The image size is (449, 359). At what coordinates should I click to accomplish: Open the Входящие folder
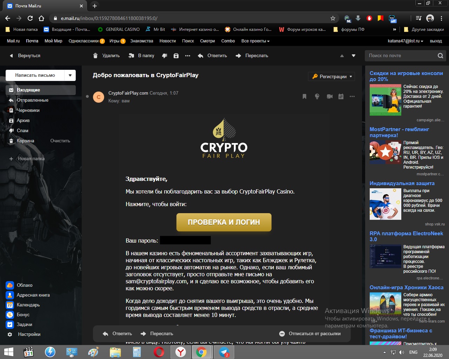point(41,90)
